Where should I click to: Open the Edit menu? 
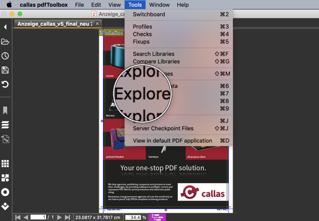(96, 5)
